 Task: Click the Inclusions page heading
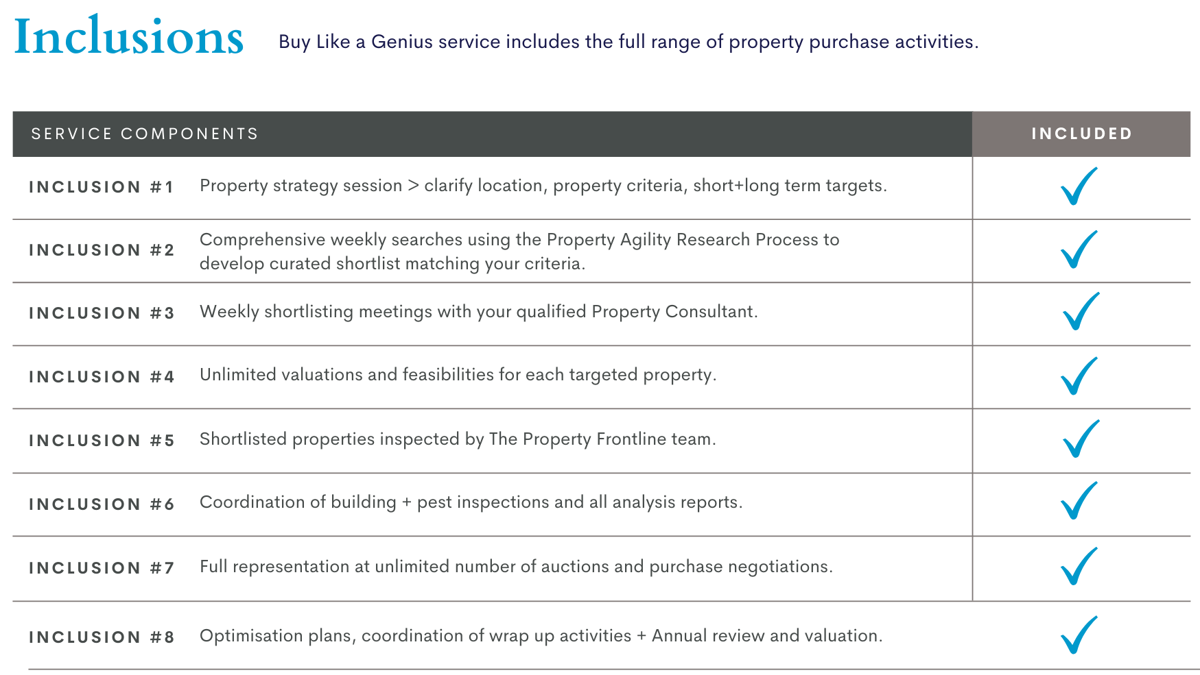pyautogui.click(x=129, y=37)
